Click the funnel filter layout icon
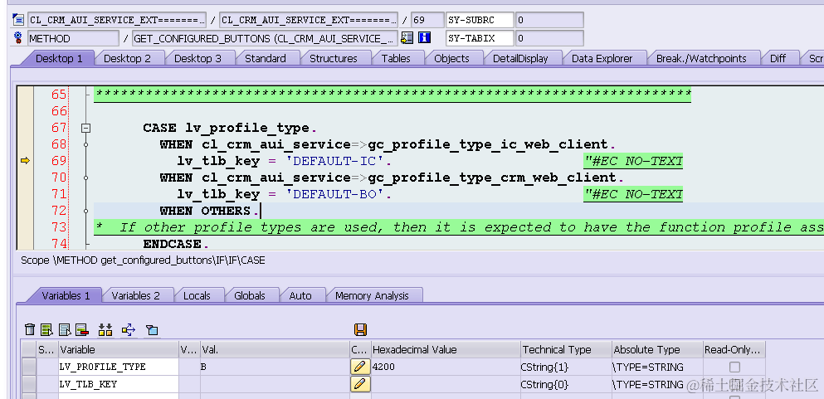This screenshot has height=399, width=824. point(151,329)
